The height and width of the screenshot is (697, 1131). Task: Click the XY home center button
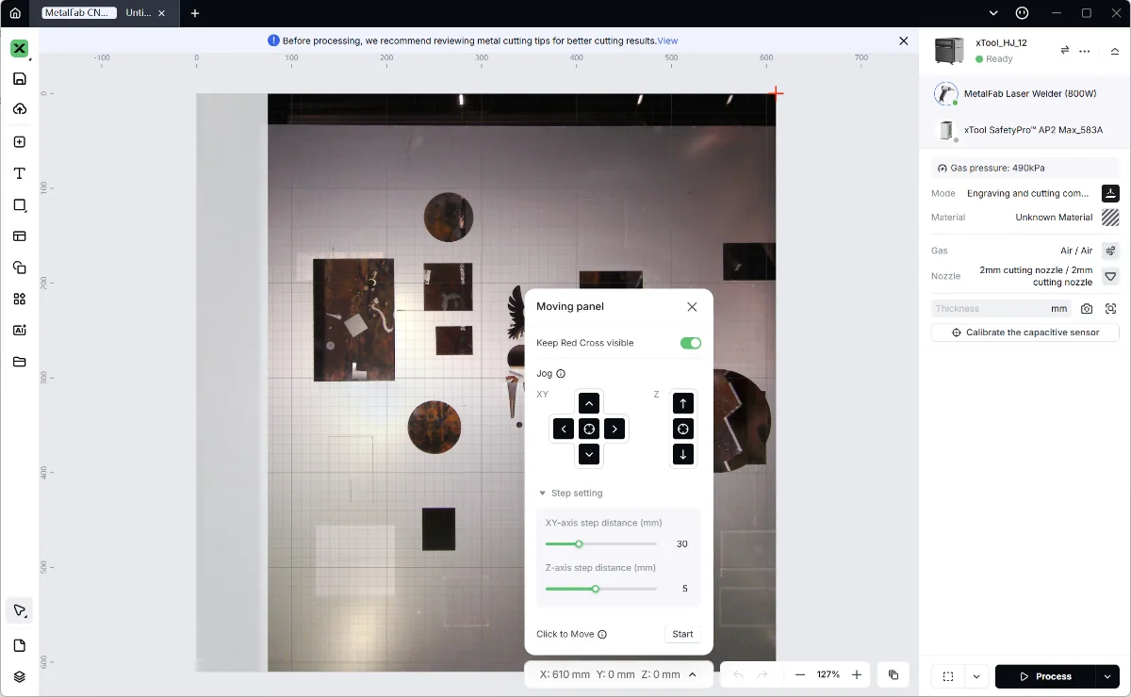click(x=589, y=429)
